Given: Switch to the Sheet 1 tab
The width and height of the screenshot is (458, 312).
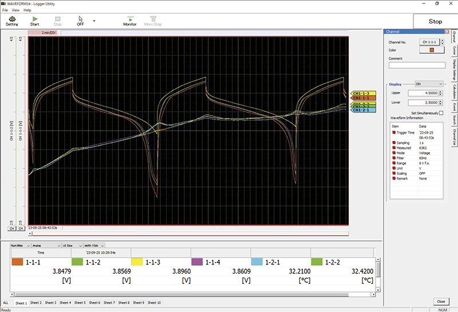Looking at the screenshot, I should [x=21, y=303].
